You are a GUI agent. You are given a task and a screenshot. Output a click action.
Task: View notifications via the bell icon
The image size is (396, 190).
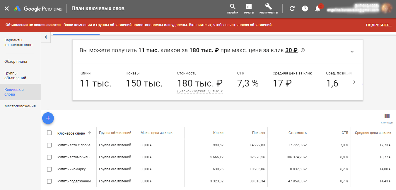[317, 9]
